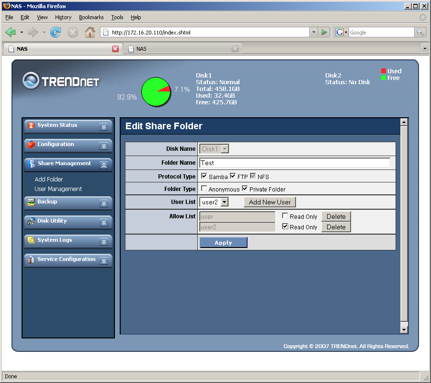Screen dimensions: 431x383
Task: Click the panel scrollbar down arrow
Action: pos(404,330)
